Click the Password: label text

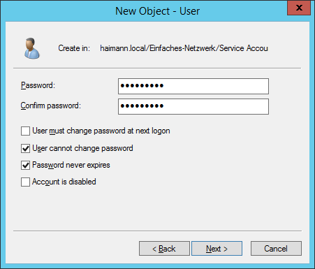click(38, 85)
